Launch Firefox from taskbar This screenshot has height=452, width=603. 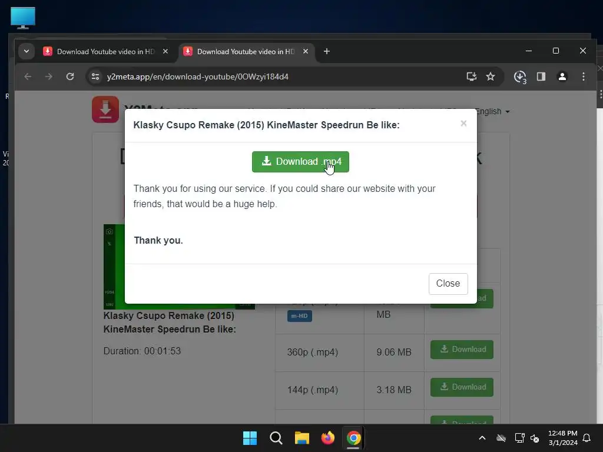(x=327, y=438)
